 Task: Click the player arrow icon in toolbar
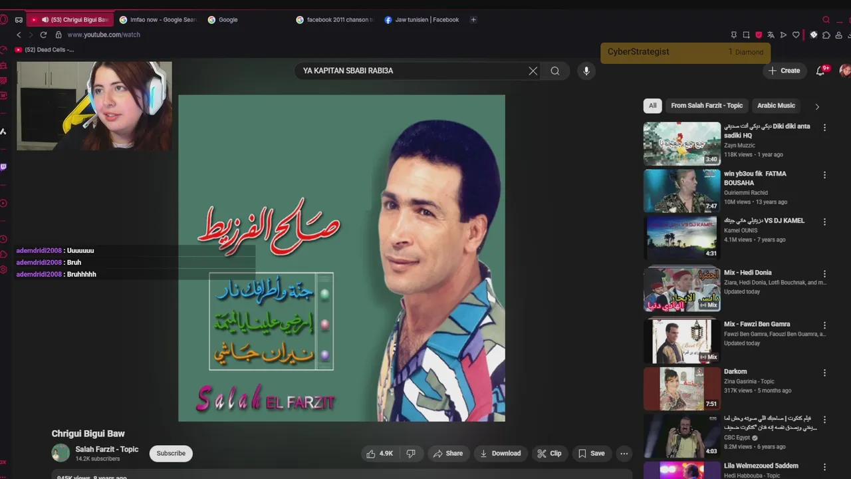(783, 35)
